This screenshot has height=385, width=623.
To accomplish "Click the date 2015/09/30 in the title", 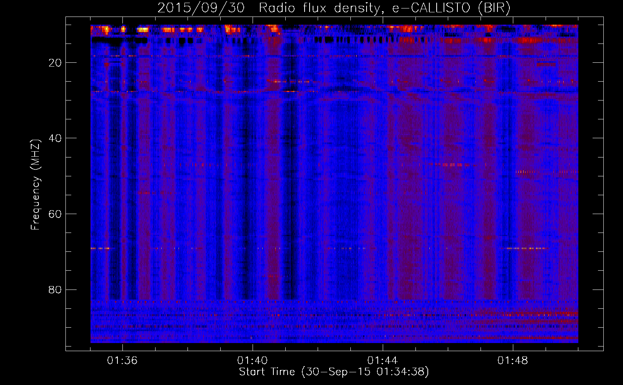I will [201, 8].
